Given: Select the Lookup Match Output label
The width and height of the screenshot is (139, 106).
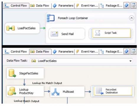Looking at the screenshot, I should (x=27, y=101).
